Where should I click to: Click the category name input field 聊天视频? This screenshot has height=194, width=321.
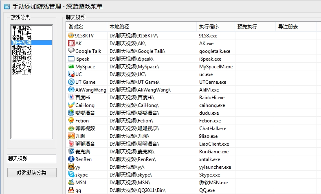tap(31, 159)
